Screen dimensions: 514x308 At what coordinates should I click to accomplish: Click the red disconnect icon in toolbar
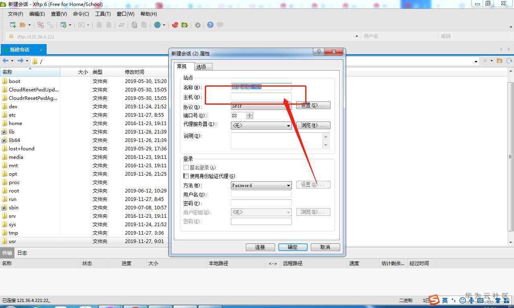41,25
